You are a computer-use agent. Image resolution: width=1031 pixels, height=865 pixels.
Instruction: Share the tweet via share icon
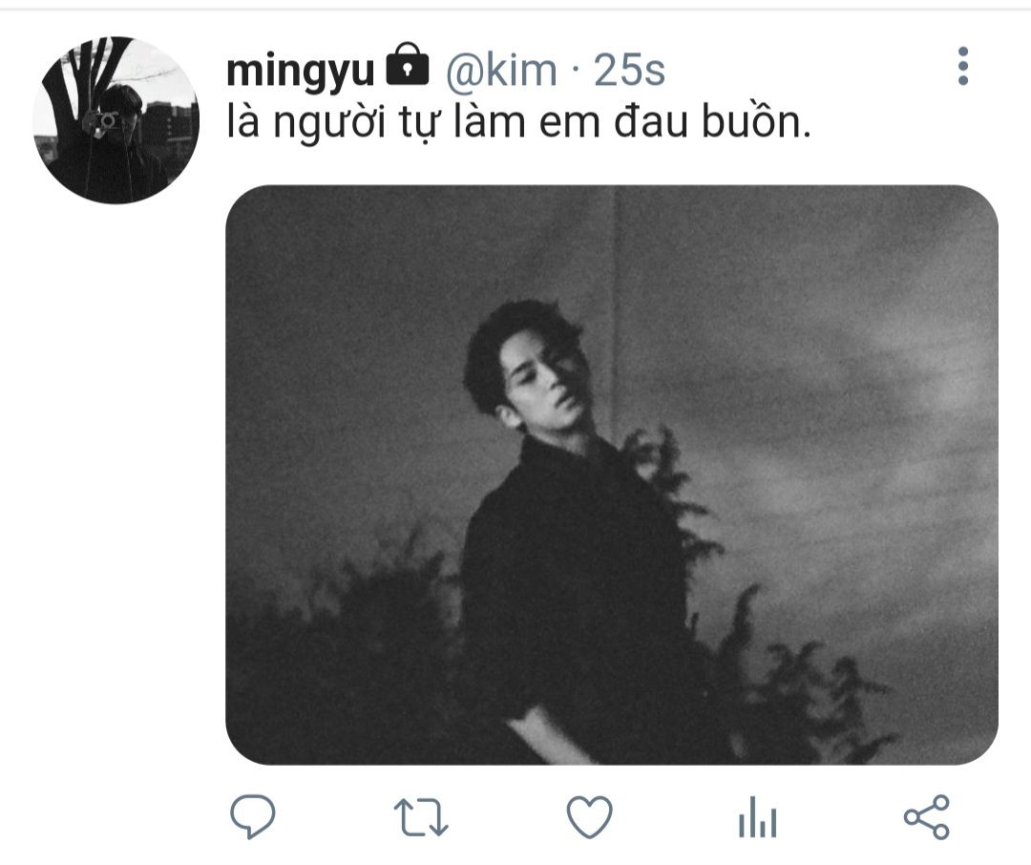927,816
